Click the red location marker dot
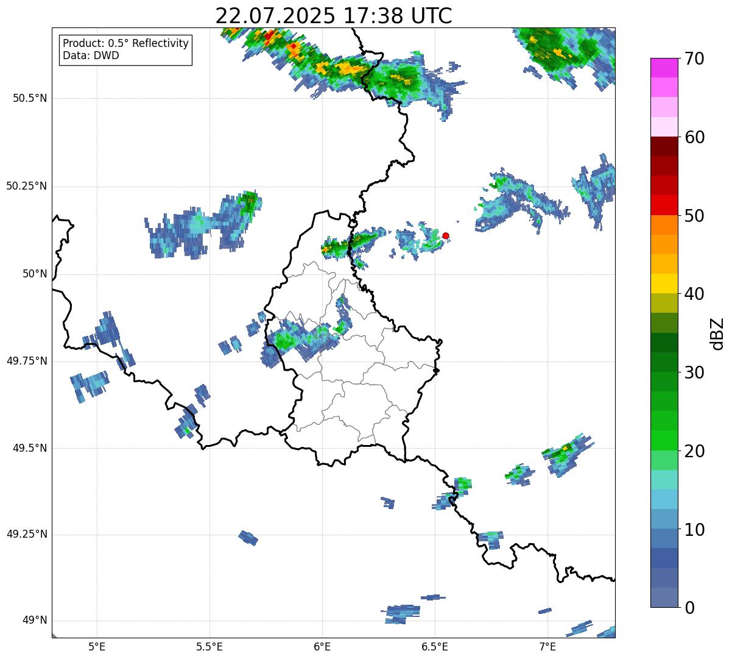The height and width of the screenshot is (659, 732). tap(446, 235)
